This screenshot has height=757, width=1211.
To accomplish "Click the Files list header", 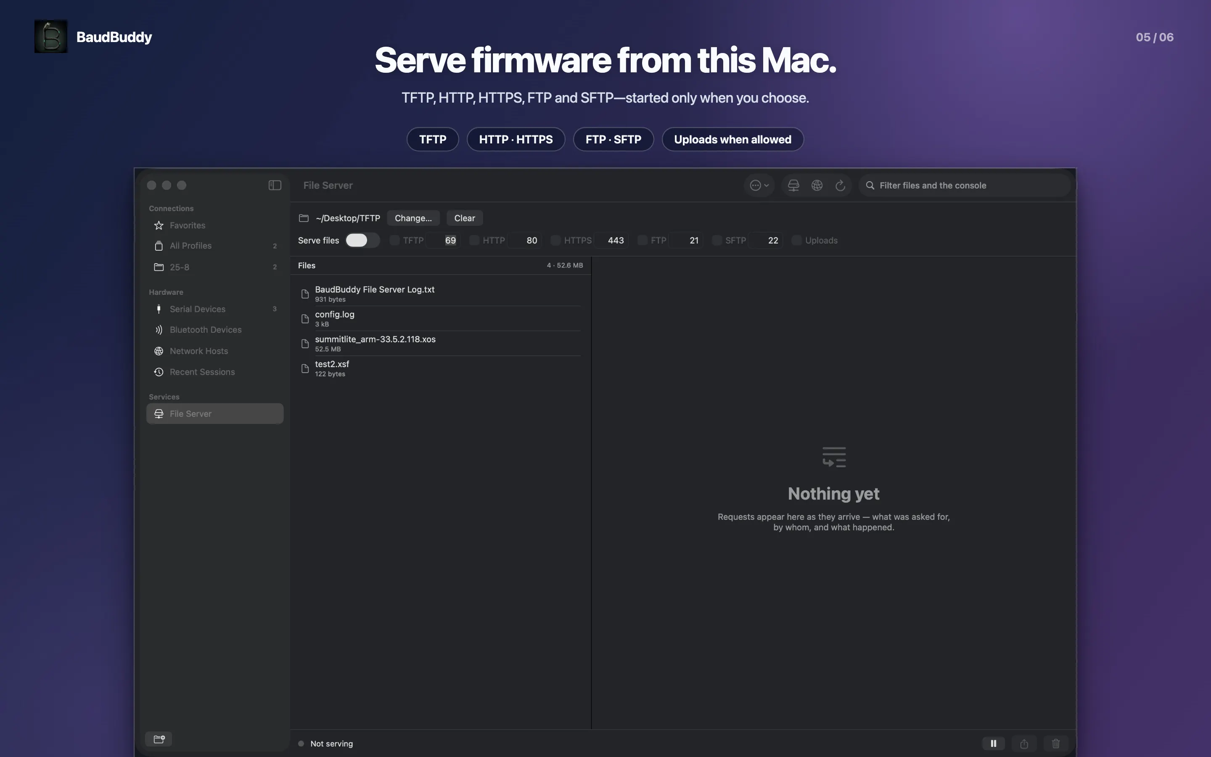I will tap(440, 265).
